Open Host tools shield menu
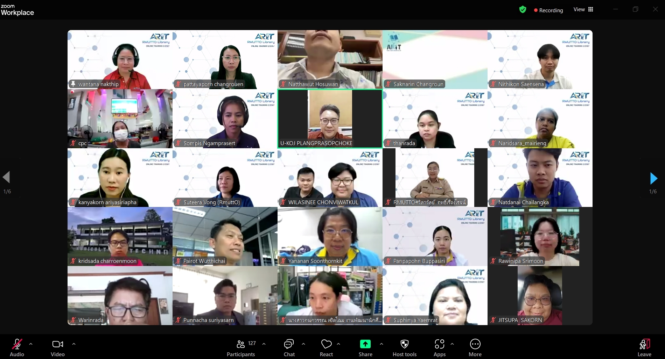 click(405, 348)
